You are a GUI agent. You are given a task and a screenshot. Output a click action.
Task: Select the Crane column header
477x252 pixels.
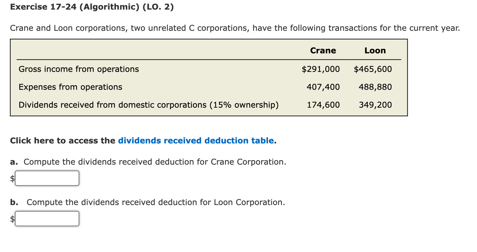tap(323, 51)
